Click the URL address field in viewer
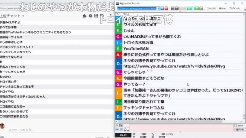 tap(137, 8)
